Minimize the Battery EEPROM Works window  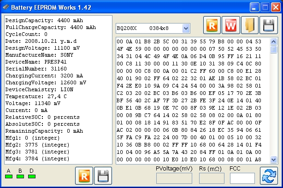coord(254,7)
